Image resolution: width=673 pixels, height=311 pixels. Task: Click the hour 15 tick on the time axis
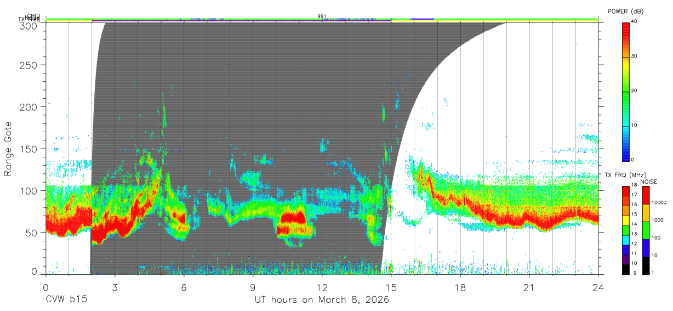point(391,287)
